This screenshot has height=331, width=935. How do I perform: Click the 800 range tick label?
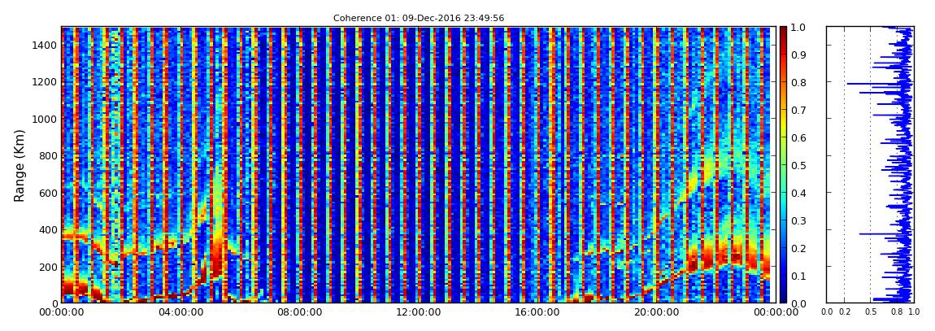[48, 156]
